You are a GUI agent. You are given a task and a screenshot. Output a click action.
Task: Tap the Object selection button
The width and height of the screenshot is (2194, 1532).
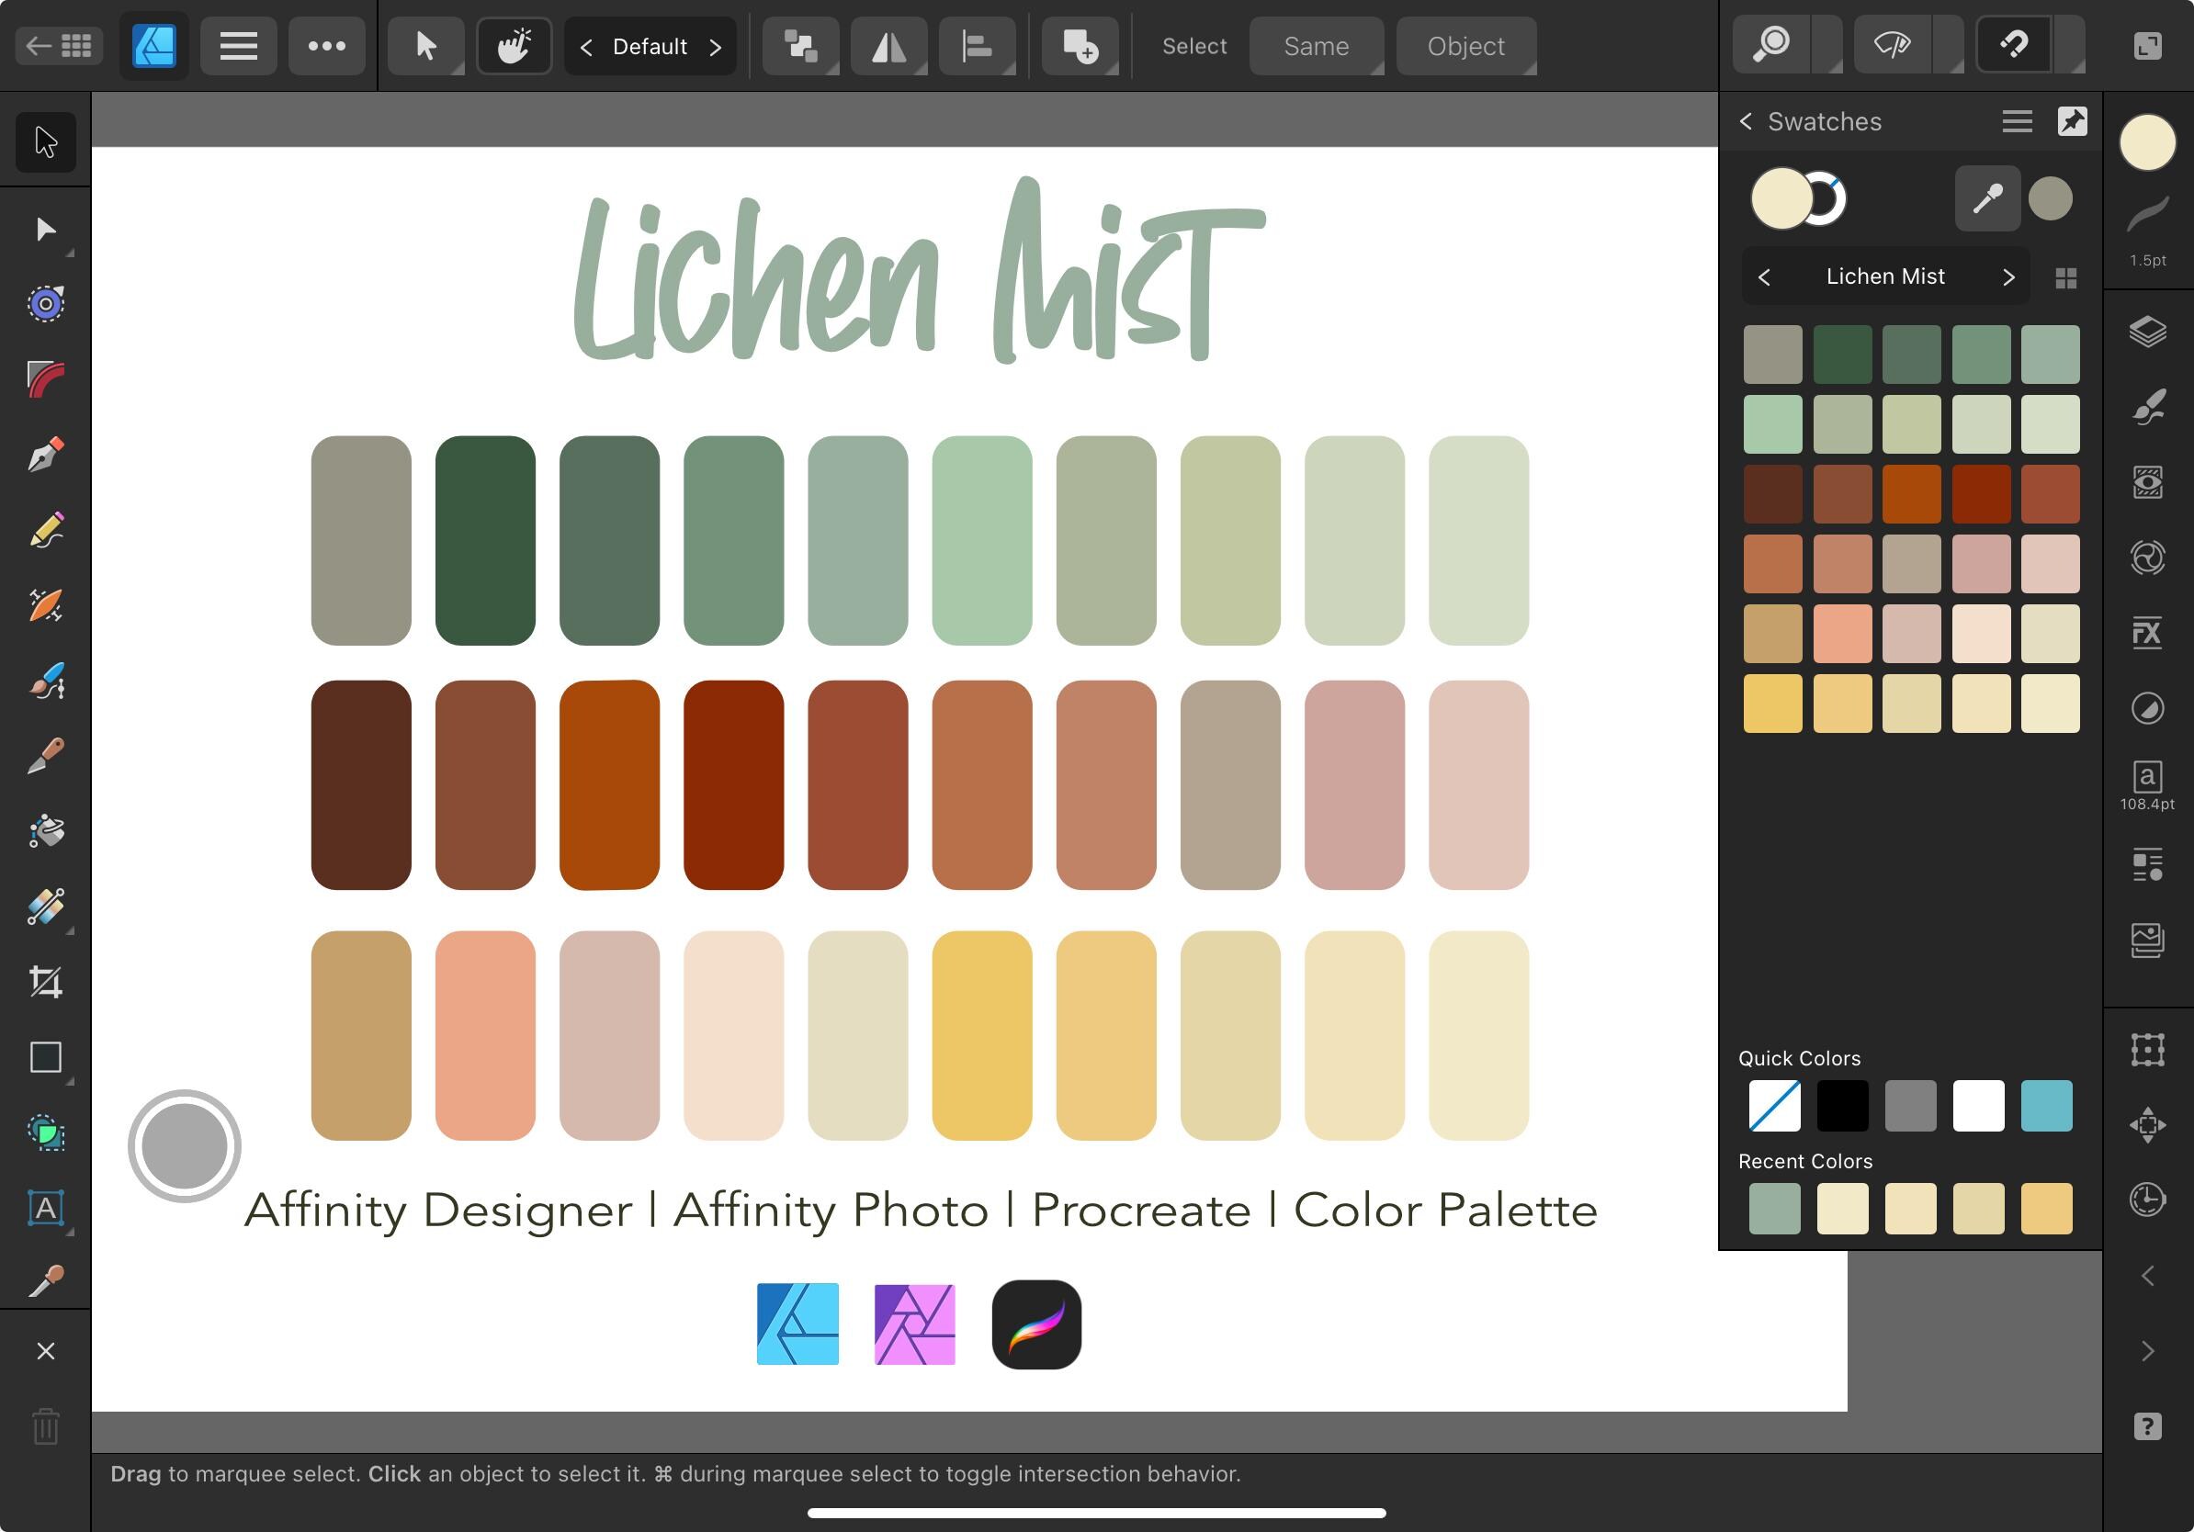click(x=1465, y=45)
